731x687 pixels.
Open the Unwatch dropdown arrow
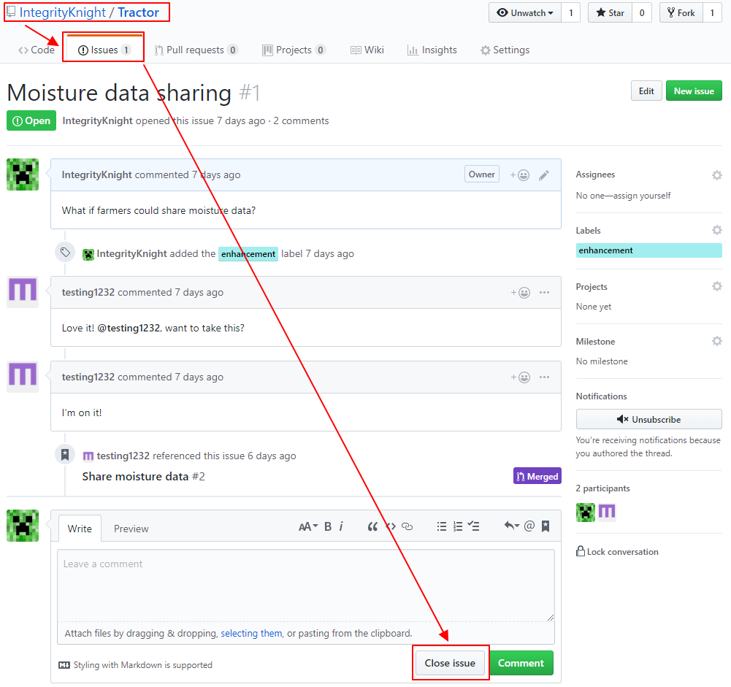click(x=550, y=12)
